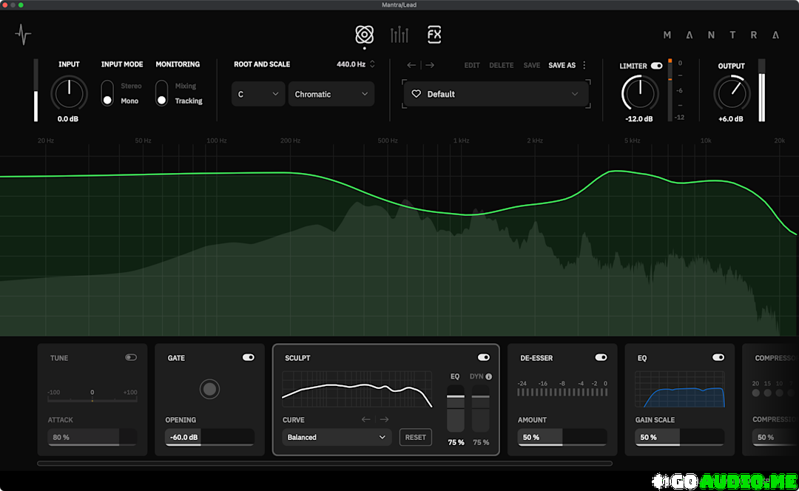
Task: Go to next preset arrow
Action: [430, 65]
